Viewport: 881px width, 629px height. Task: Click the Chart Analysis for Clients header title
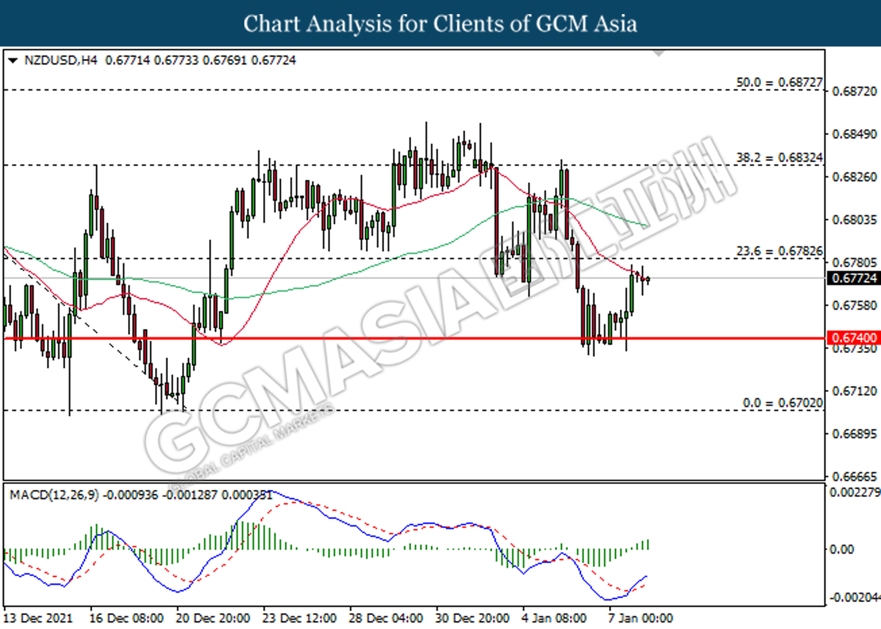pos(441,24)
